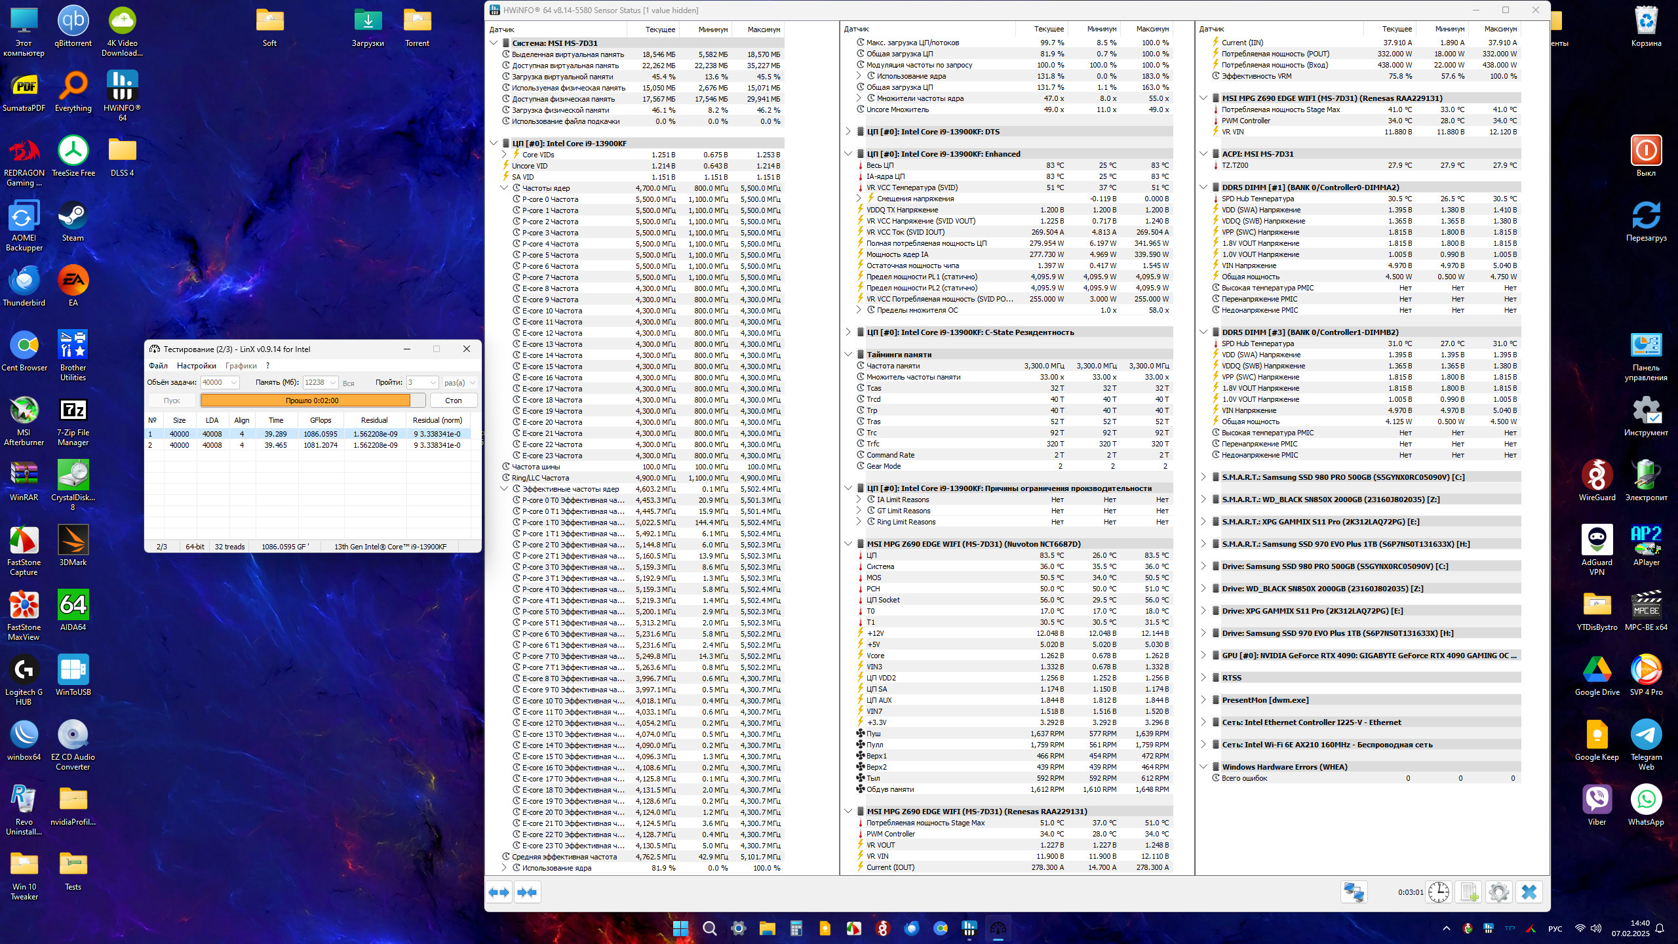Click the shrink columns arrows icon
Image resolution: width=1678 pixels, height=944 pixels.
pos(527,892)
